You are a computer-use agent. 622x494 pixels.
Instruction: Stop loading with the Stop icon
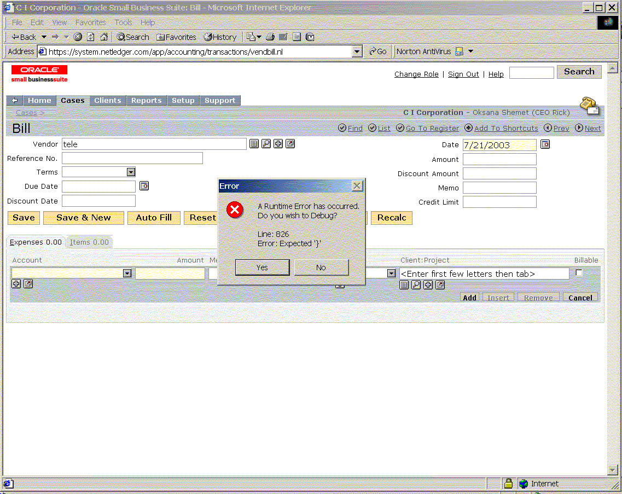78,37
